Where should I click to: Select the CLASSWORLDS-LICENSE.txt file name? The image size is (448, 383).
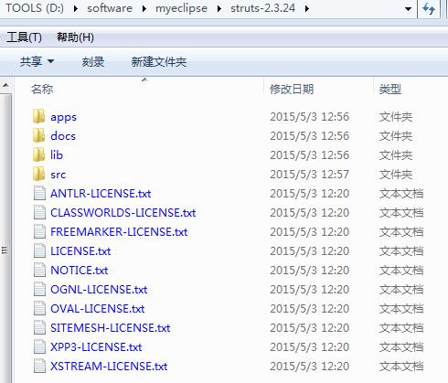coord(123,213)
